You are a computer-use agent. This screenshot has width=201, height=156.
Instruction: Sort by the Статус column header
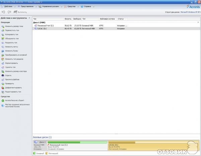[x=122, y=19]
